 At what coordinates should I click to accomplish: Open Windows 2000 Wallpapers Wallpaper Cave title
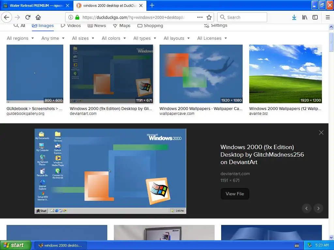pos(201,109)
